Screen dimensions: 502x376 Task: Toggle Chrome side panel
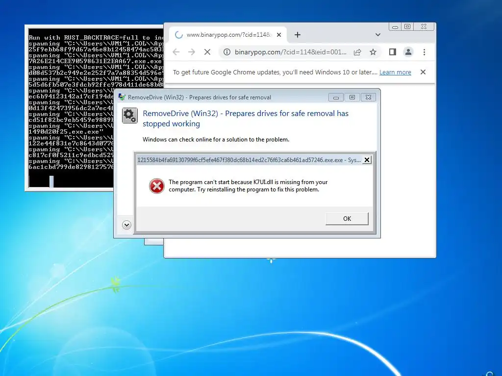click(x=393, y=52)
